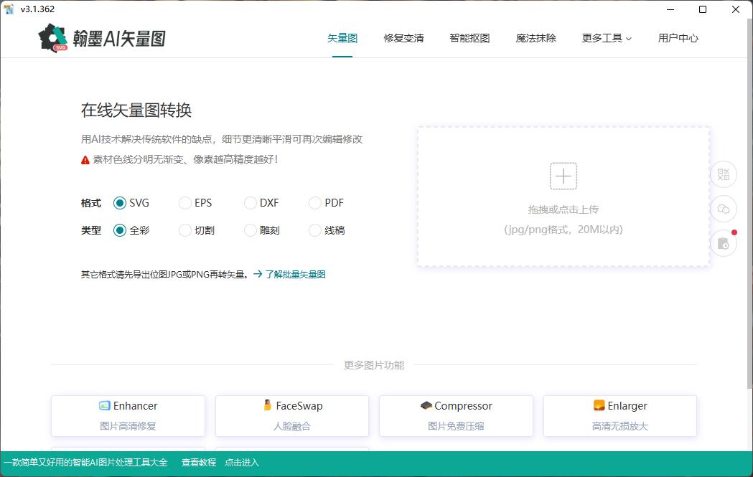Expand the 更多工具 dropdown menu
Screen dimensions: 753x477
[606, 38]
